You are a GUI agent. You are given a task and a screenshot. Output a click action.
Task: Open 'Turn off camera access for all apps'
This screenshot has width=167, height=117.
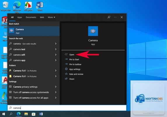point(34,98)
